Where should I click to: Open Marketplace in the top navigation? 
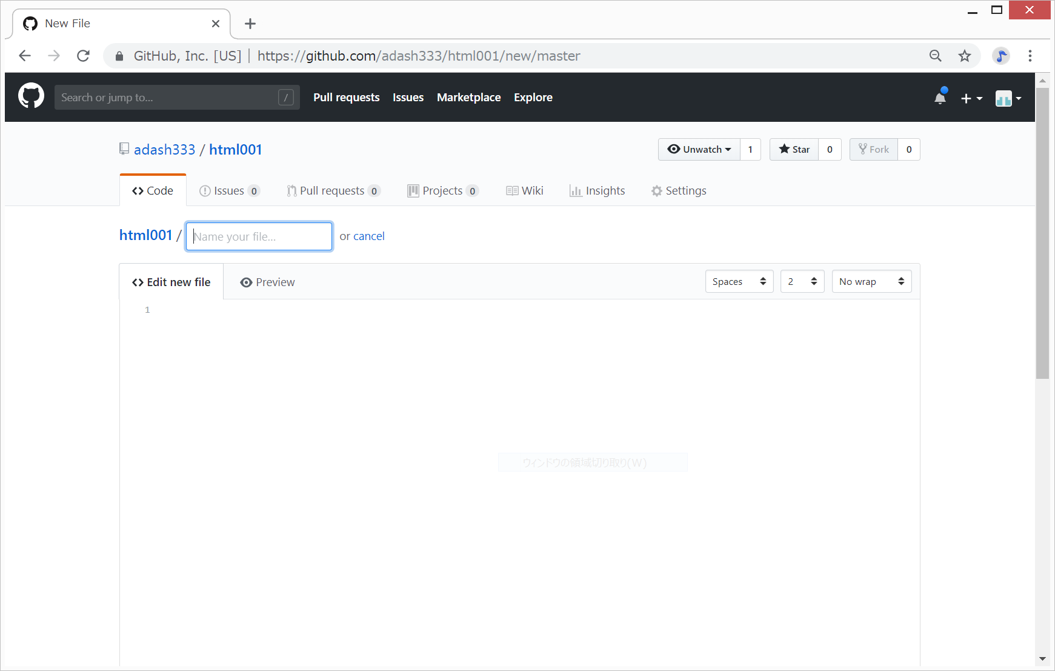pos(468,97)
